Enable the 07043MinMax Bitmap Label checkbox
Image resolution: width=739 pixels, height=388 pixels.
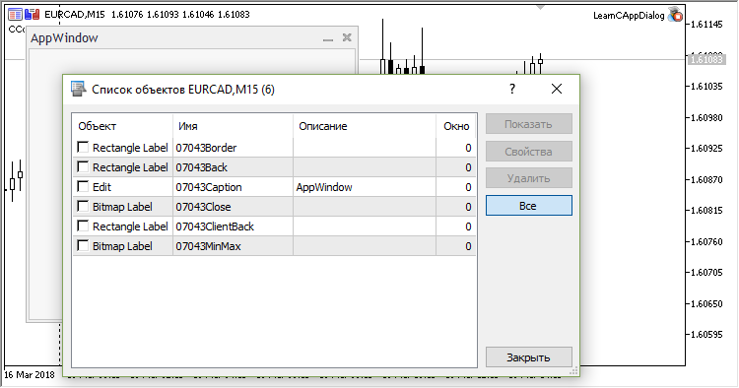click(83, 246)
